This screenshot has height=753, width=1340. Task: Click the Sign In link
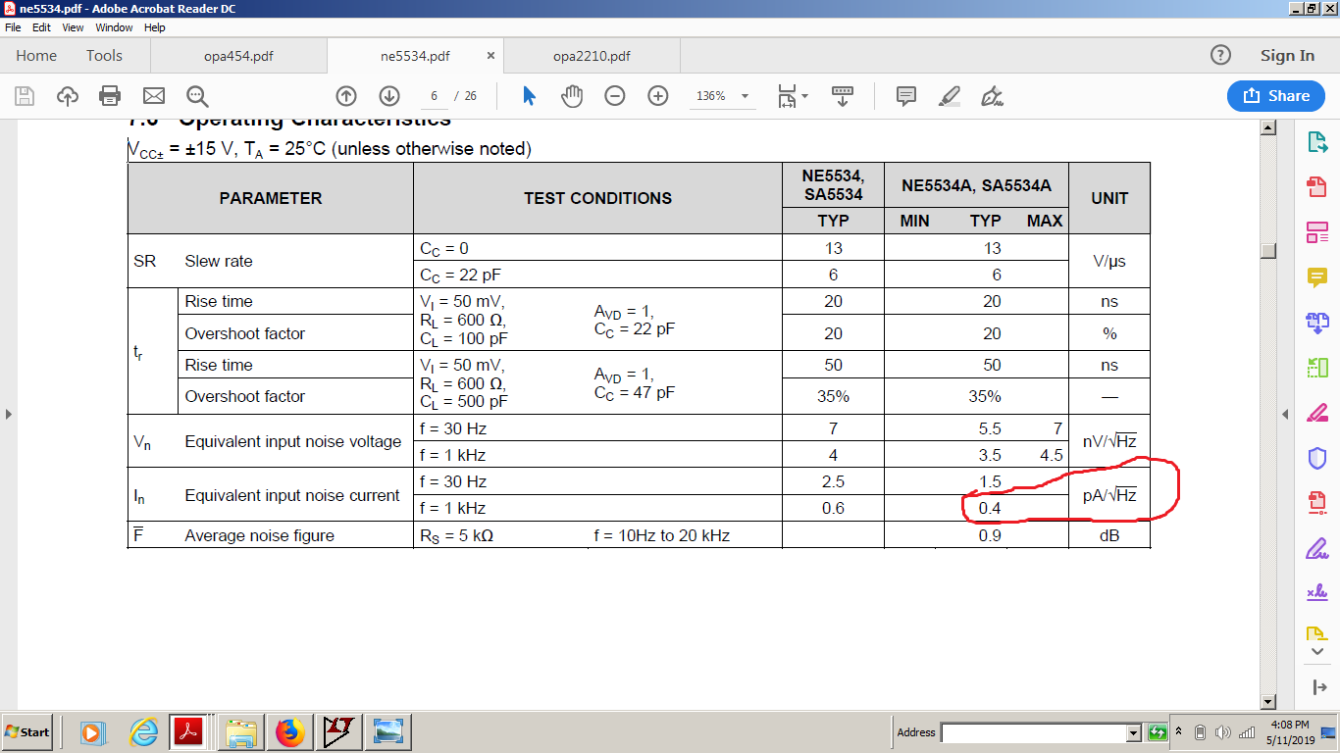click(1287, 56)
